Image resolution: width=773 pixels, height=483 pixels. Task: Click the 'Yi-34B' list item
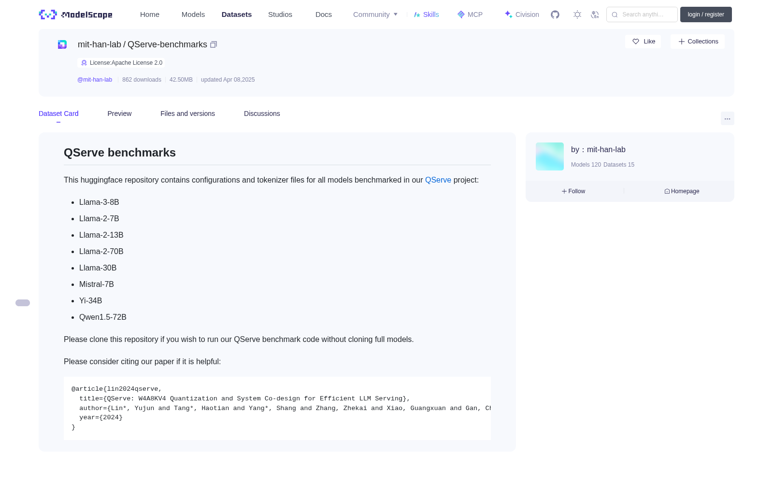click(x=91, y=300)
